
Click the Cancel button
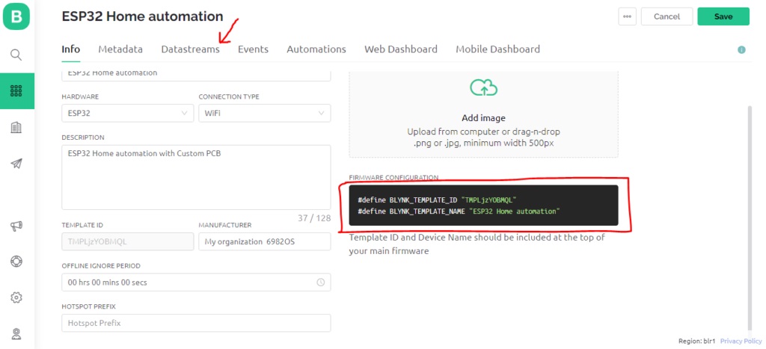(x=667, y=16)
